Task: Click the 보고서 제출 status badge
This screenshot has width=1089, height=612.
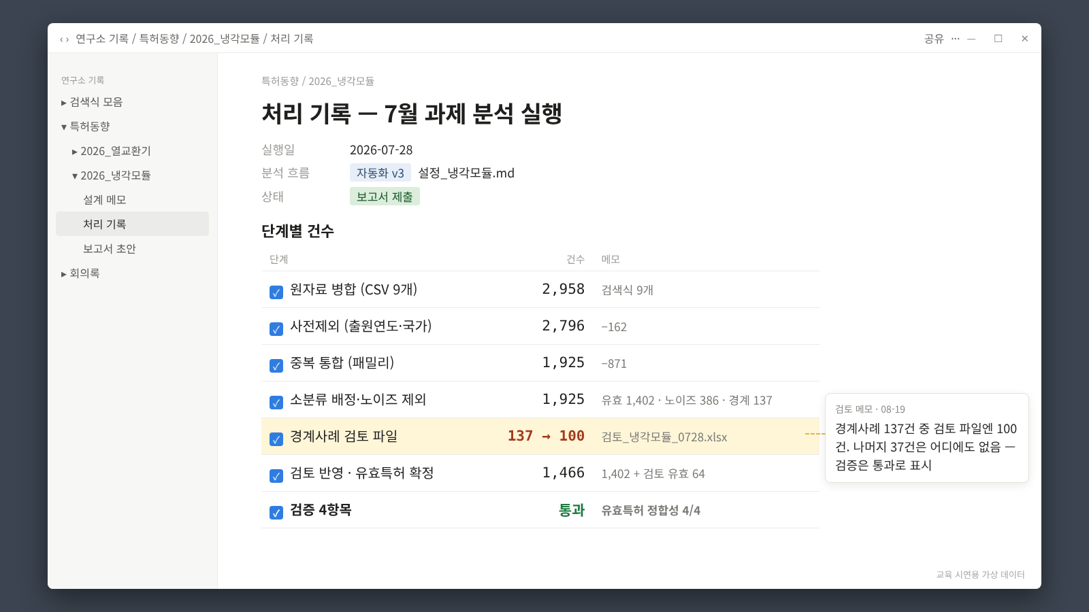Action: point(385,197)
